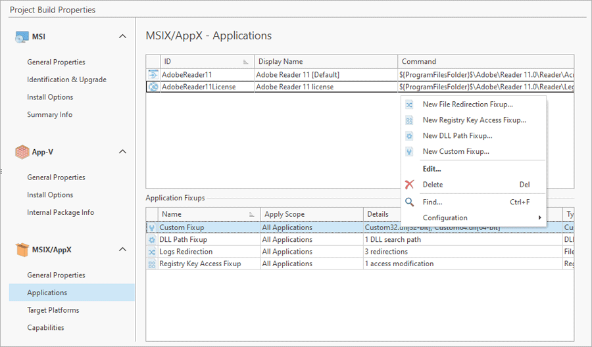Click the Logs Redirection row icon
This screenshot has width=592, height=347.
pyautogui.click(x=152, y=252)
